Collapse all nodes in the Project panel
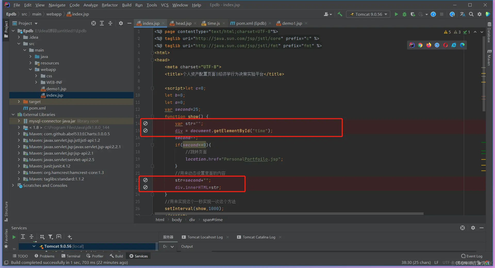This screenshot has width=495, height=268. point(110,23)
